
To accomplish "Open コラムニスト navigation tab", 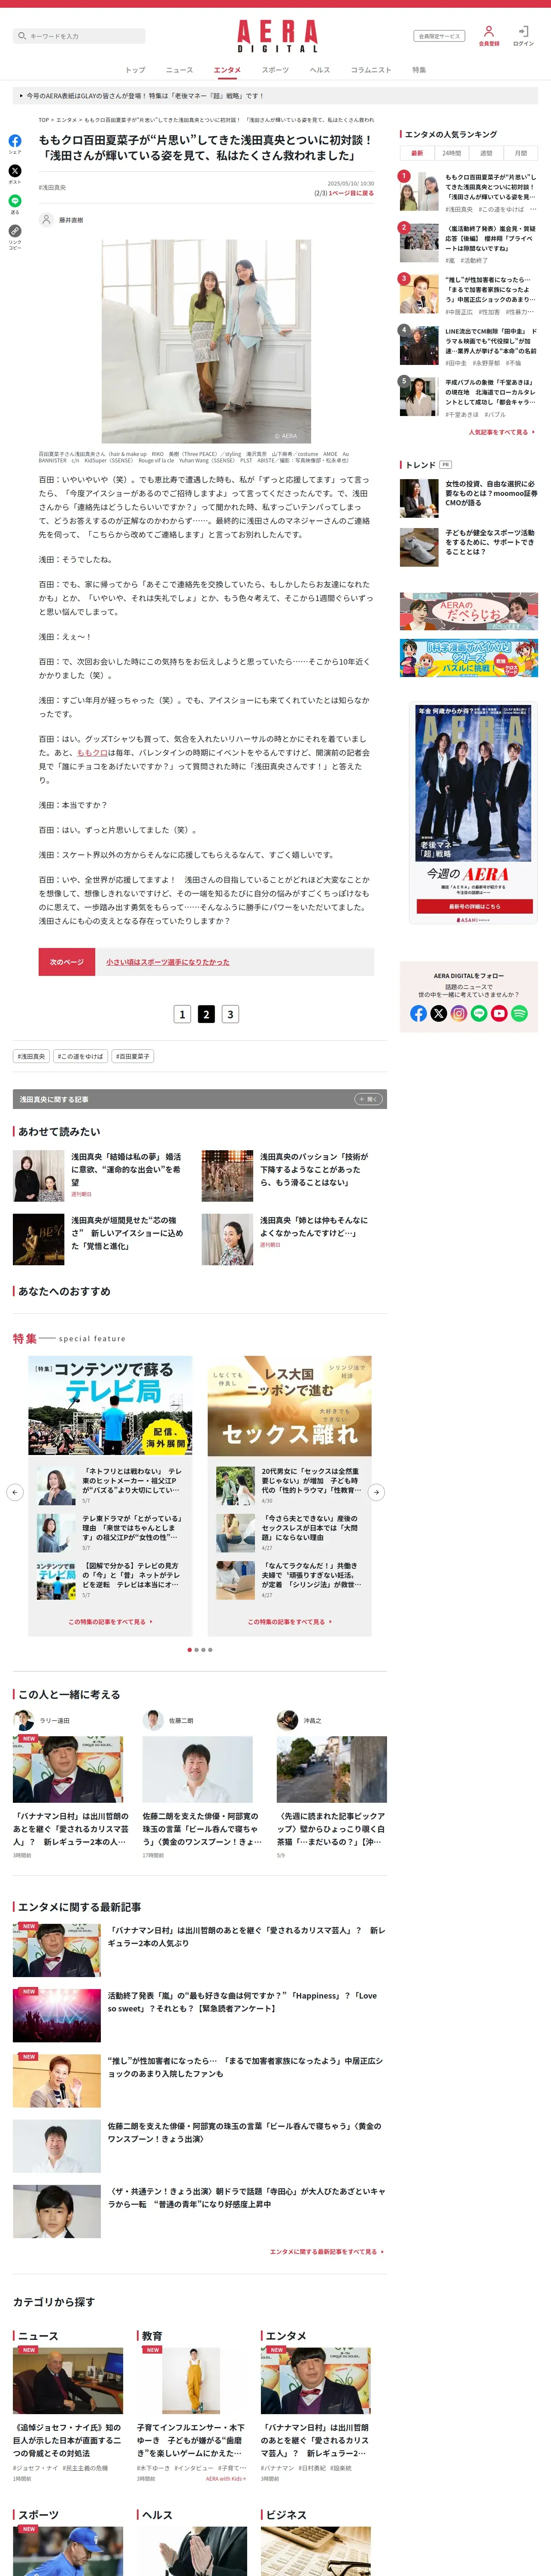I will pyautogui.click(x=371, y=70).
